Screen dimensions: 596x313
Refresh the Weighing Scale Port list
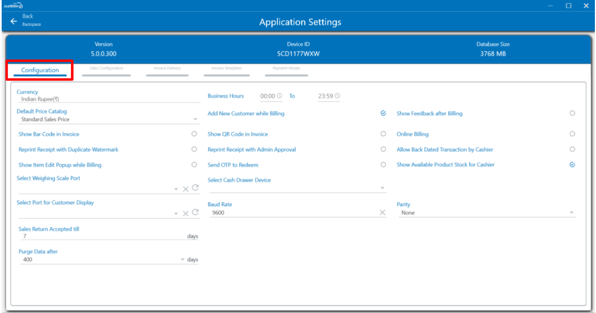coord(195,188)
